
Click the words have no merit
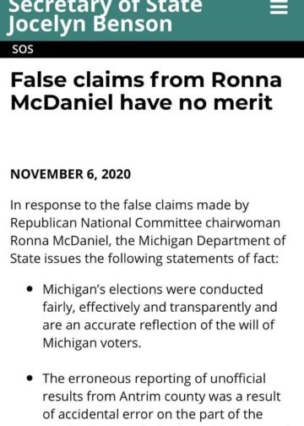(196, 101)
